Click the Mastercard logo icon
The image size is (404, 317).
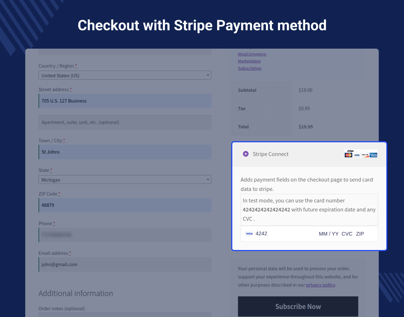(348, 155)
